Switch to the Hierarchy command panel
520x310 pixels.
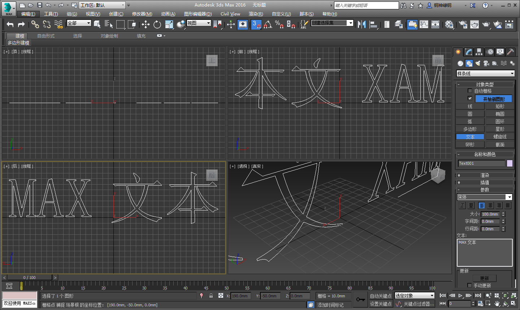(x=479, y=52)
